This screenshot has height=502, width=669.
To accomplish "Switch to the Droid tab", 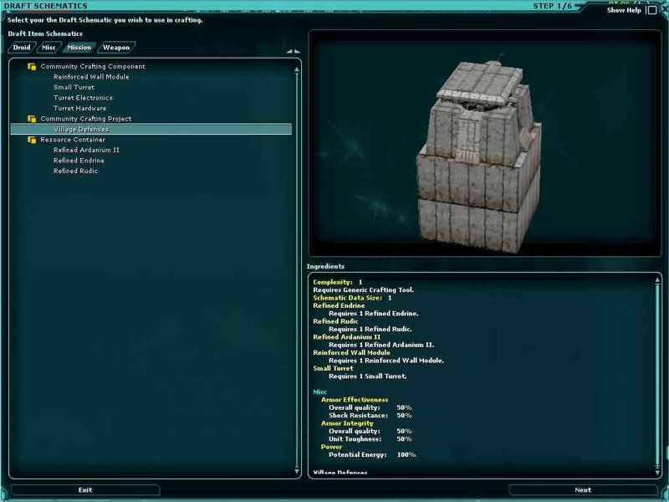I will coord(22,48).
